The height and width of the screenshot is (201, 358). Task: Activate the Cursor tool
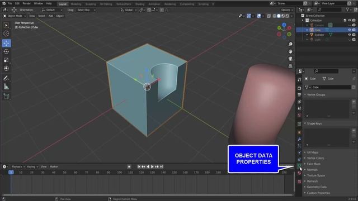pyautogui.click(x=6, y=33)
